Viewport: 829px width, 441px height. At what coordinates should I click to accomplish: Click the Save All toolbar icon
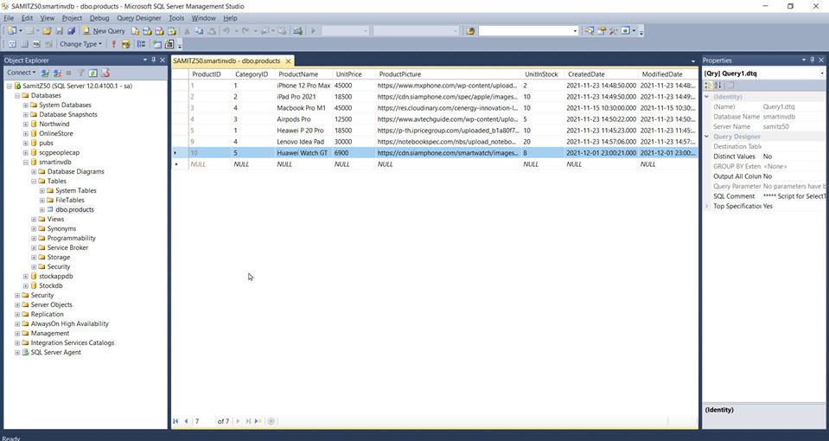pyautogui.click(x=72, y=31)
